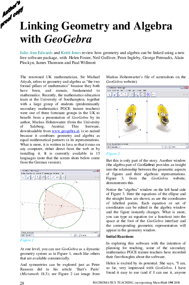Open the Befehl dropdown at Figure 1's bottom right
This screenshot has height=285, width=189.
click(90, 235)
